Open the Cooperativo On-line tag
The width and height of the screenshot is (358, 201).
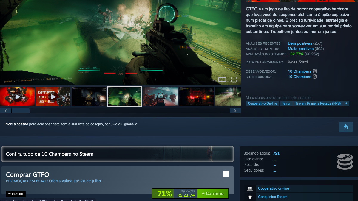pos(263,103)
